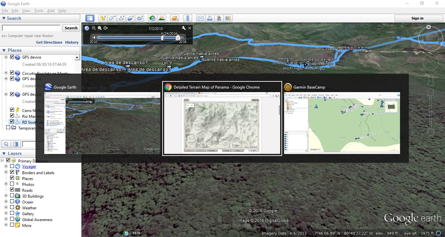Screen dimensions: 445x237
Task: Open the ruler measuring tool
Action: tap(188, 18)
